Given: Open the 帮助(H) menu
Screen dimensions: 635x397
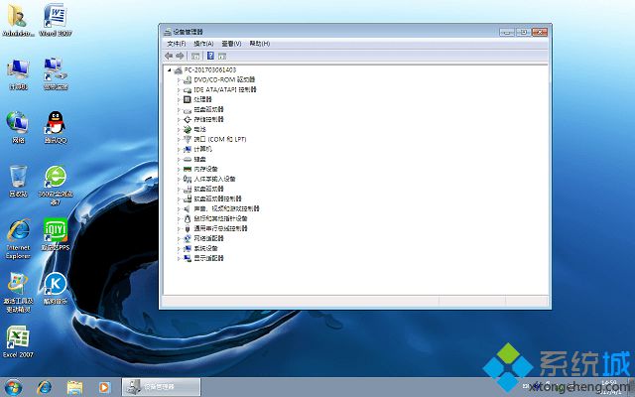Looking at the screenshot, I should pyautogui.click(x=260, y=44).
